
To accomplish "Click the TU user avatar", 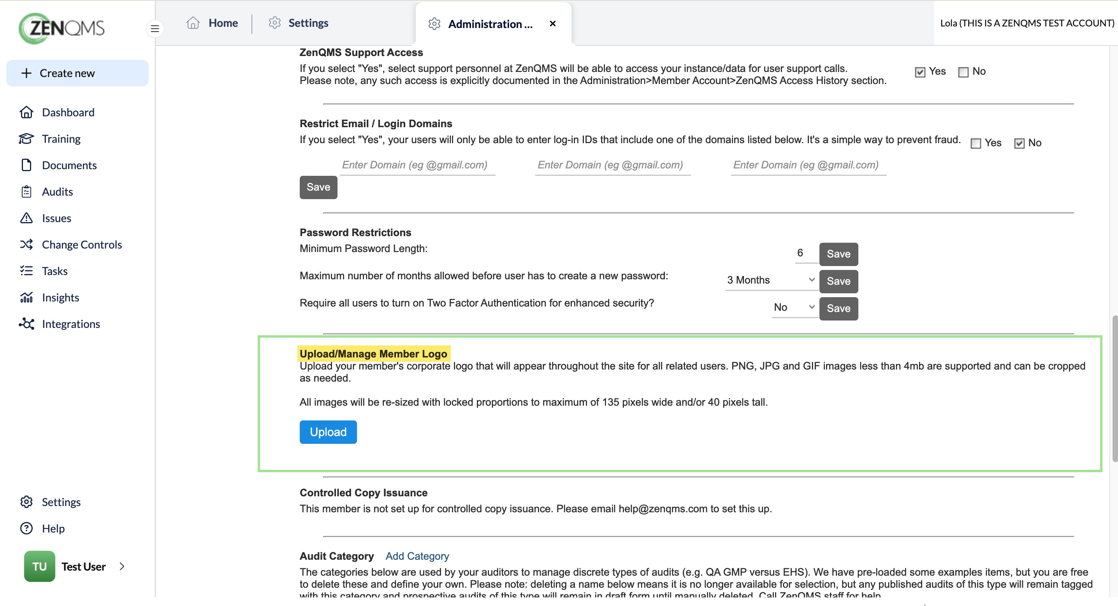I will click(x=39, y=567).
